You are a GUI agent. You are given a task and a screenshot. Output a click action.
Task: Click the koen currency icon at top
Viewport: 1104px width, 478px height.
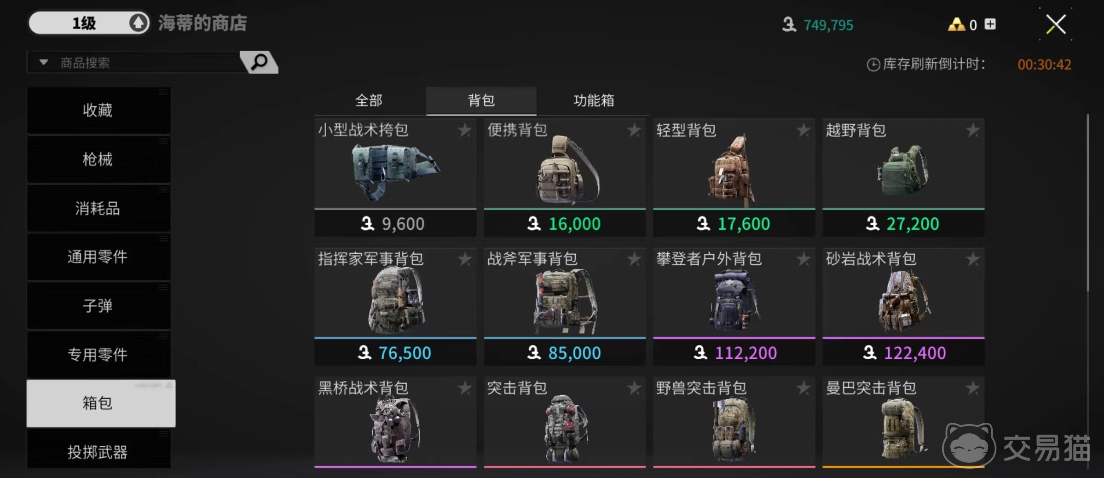(x=789, y=24)
